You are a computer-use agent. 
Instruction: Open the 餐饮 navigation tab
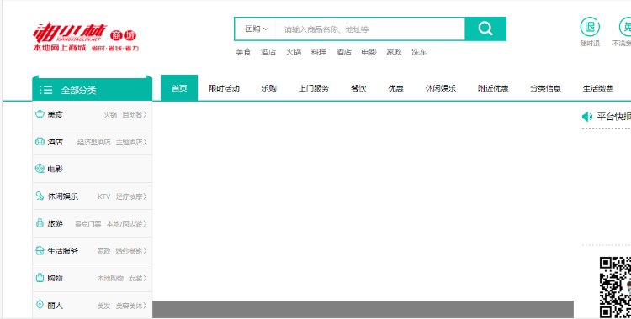[358, 88]
